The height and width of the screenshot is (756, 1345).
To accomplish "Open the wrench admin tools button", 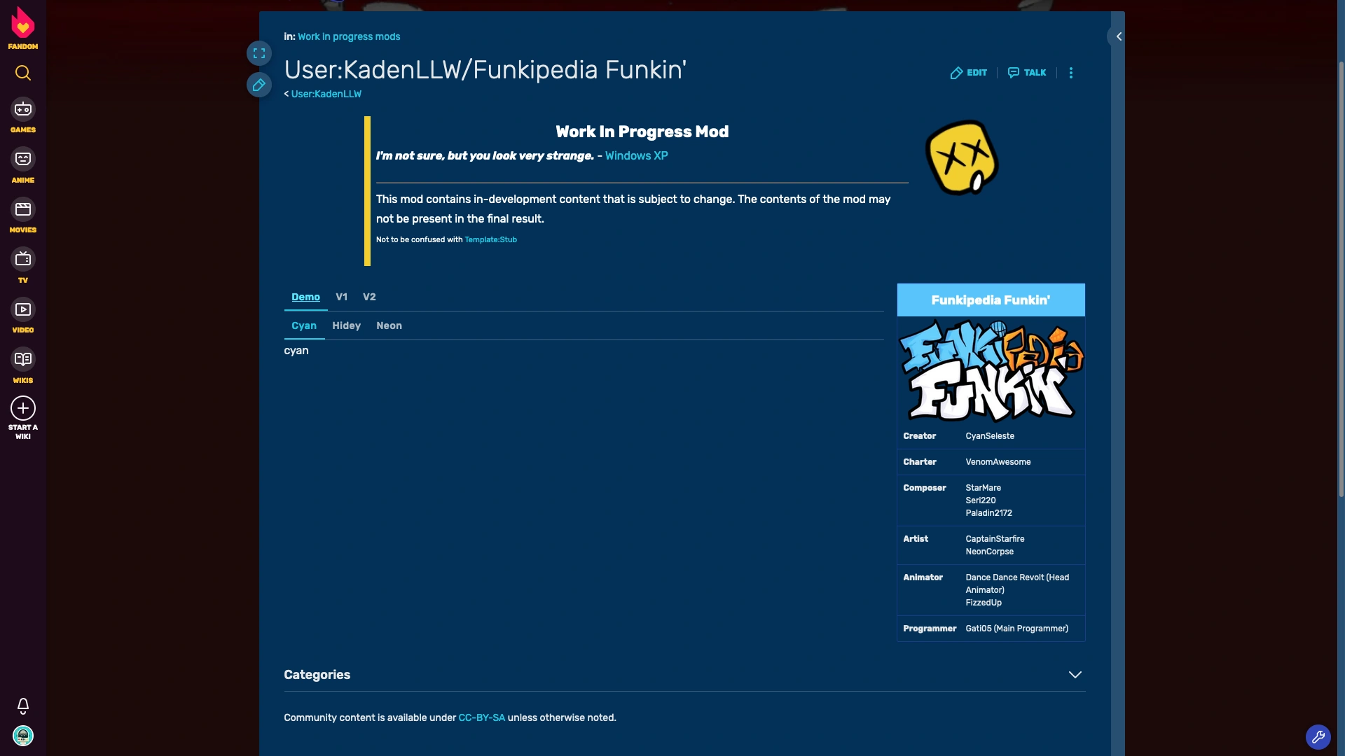I will pos(1318,736).
